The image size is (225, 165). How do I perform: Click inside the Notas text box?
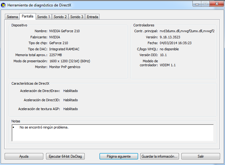tap(113, 133)
